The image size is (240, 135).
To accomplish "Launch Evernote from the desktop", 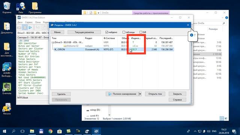I will tap(7, 88).
